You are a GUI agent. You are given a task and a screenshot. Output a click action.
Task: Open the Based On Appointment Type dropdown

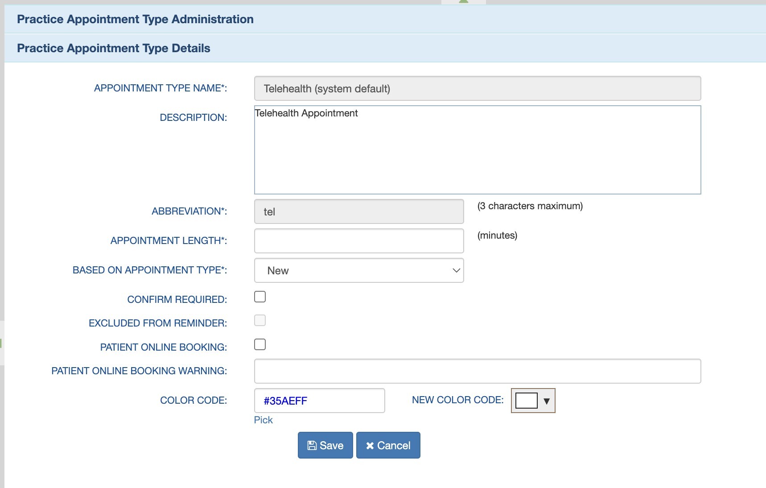[x=359, y=270]
